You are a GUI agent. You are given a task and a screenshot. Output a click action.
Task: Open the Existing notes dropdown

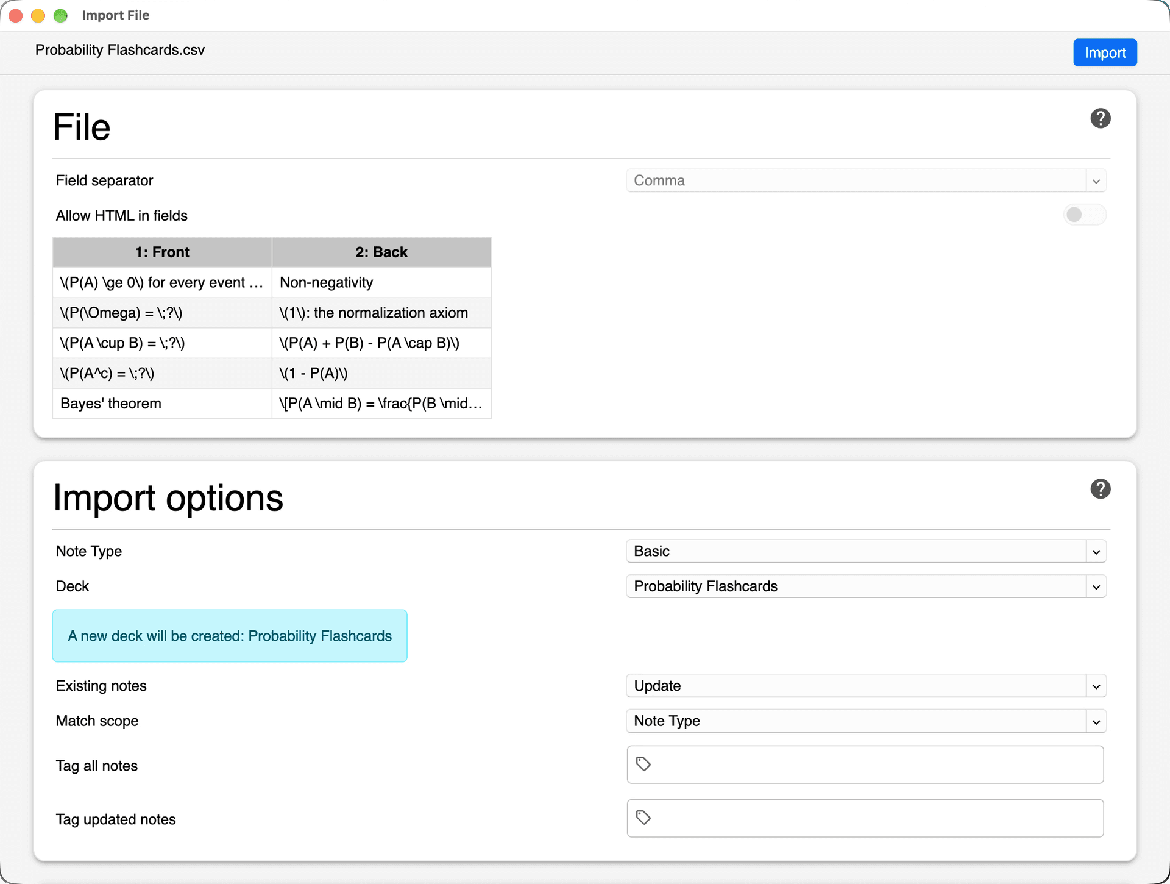pyautogui.click(x=866, y=686)
